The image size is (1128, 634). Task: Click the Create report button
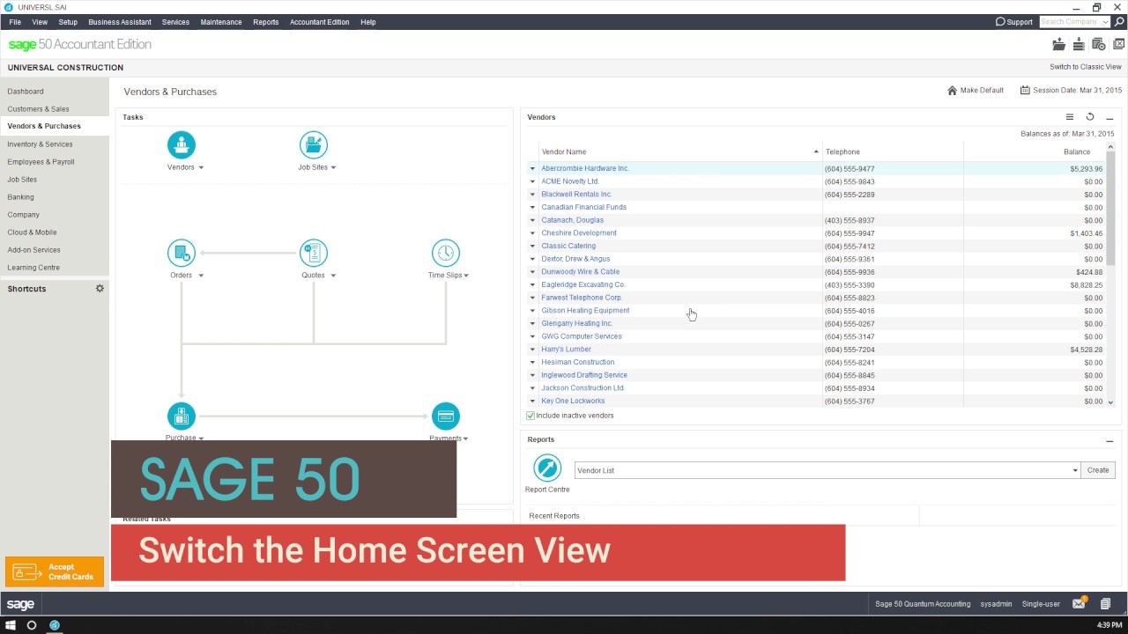1098,470
